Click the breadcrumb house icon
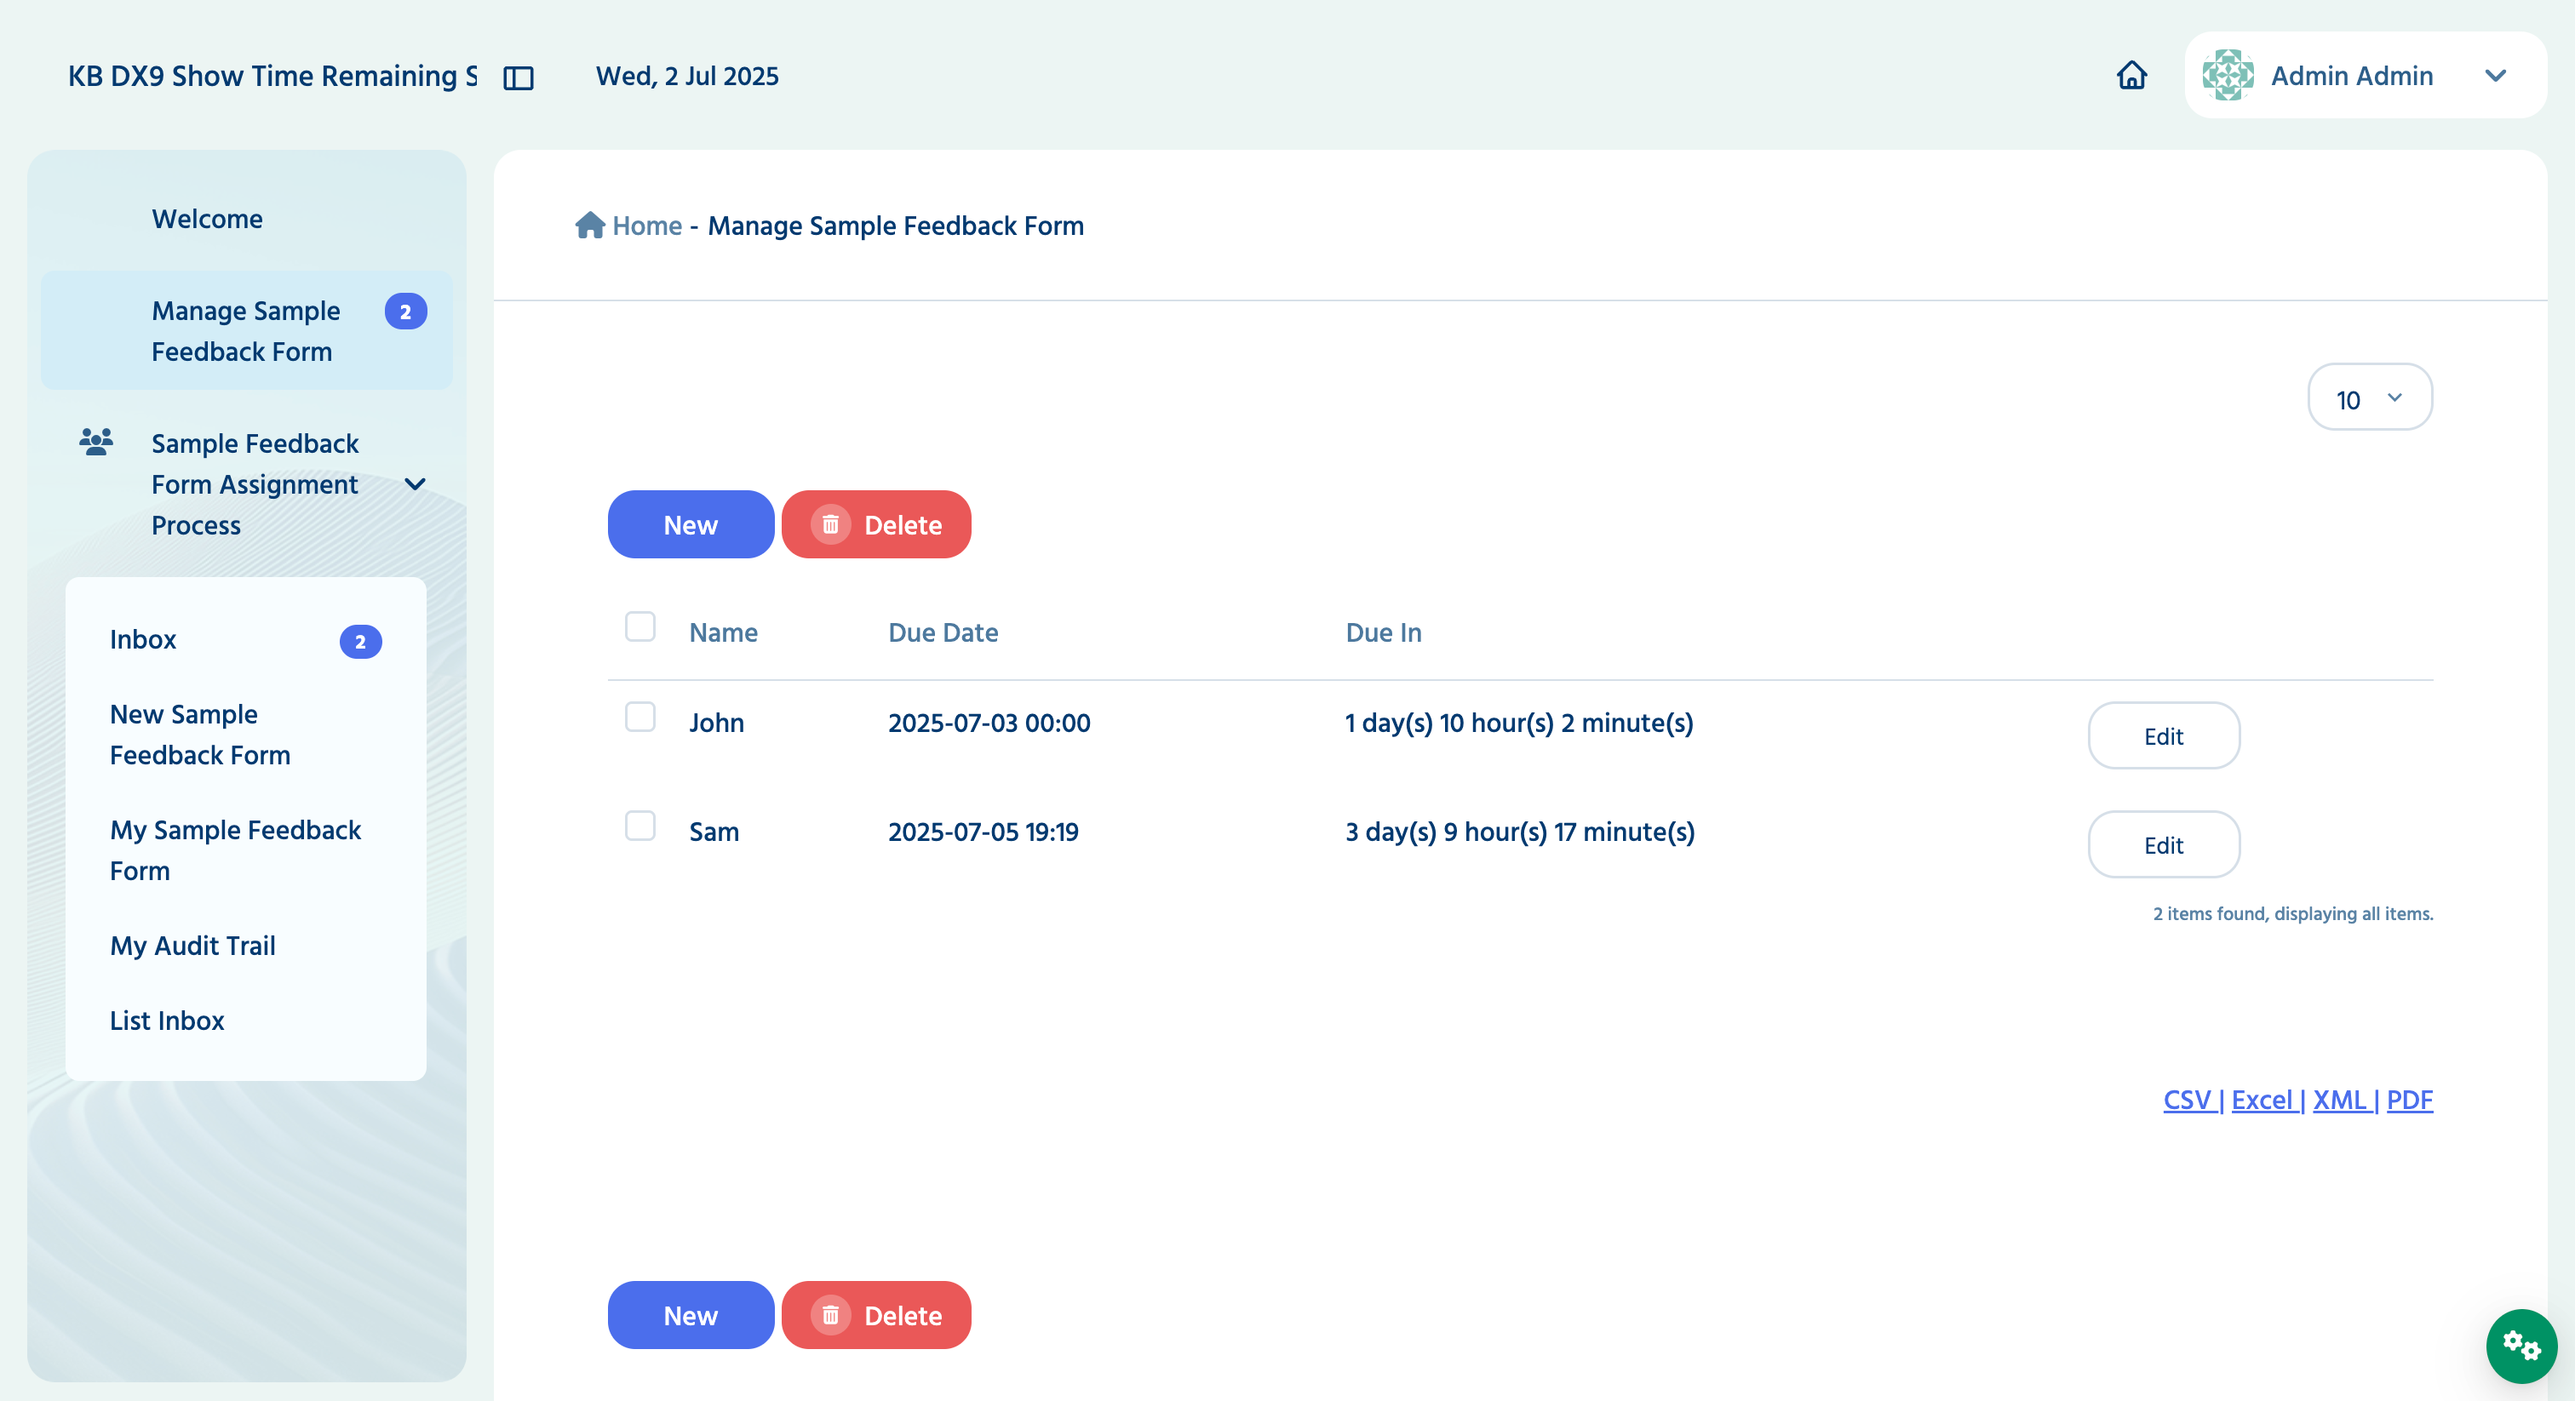 [x=590, y=225]
